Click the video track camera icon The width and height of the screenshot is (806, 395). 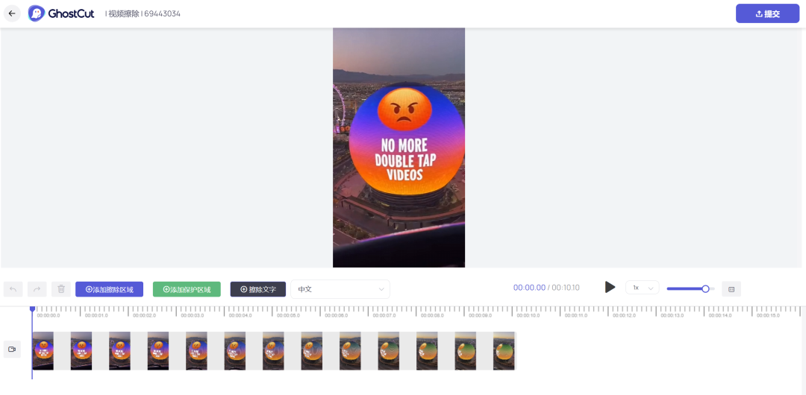point(13,350)
